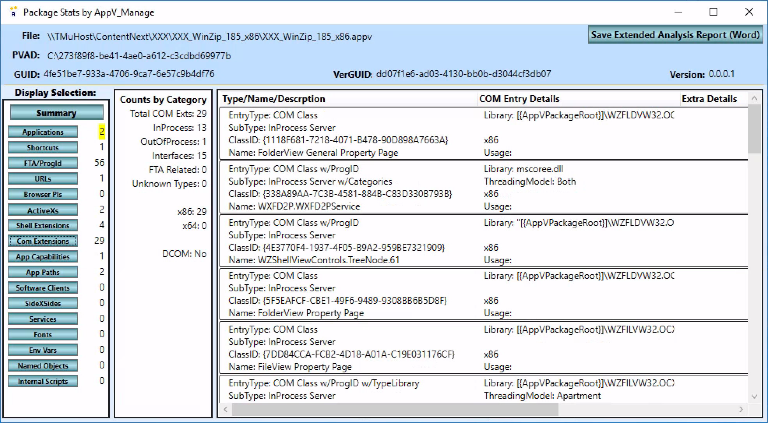
Task: Click the vertical scrollbar up arrow
Action: [x=754, y=99]
